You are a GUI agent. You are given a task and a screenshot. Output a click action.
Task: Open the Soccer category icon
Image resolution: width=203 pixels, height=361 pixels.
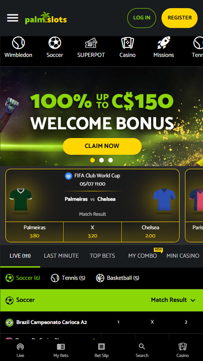tap(55, 43)
